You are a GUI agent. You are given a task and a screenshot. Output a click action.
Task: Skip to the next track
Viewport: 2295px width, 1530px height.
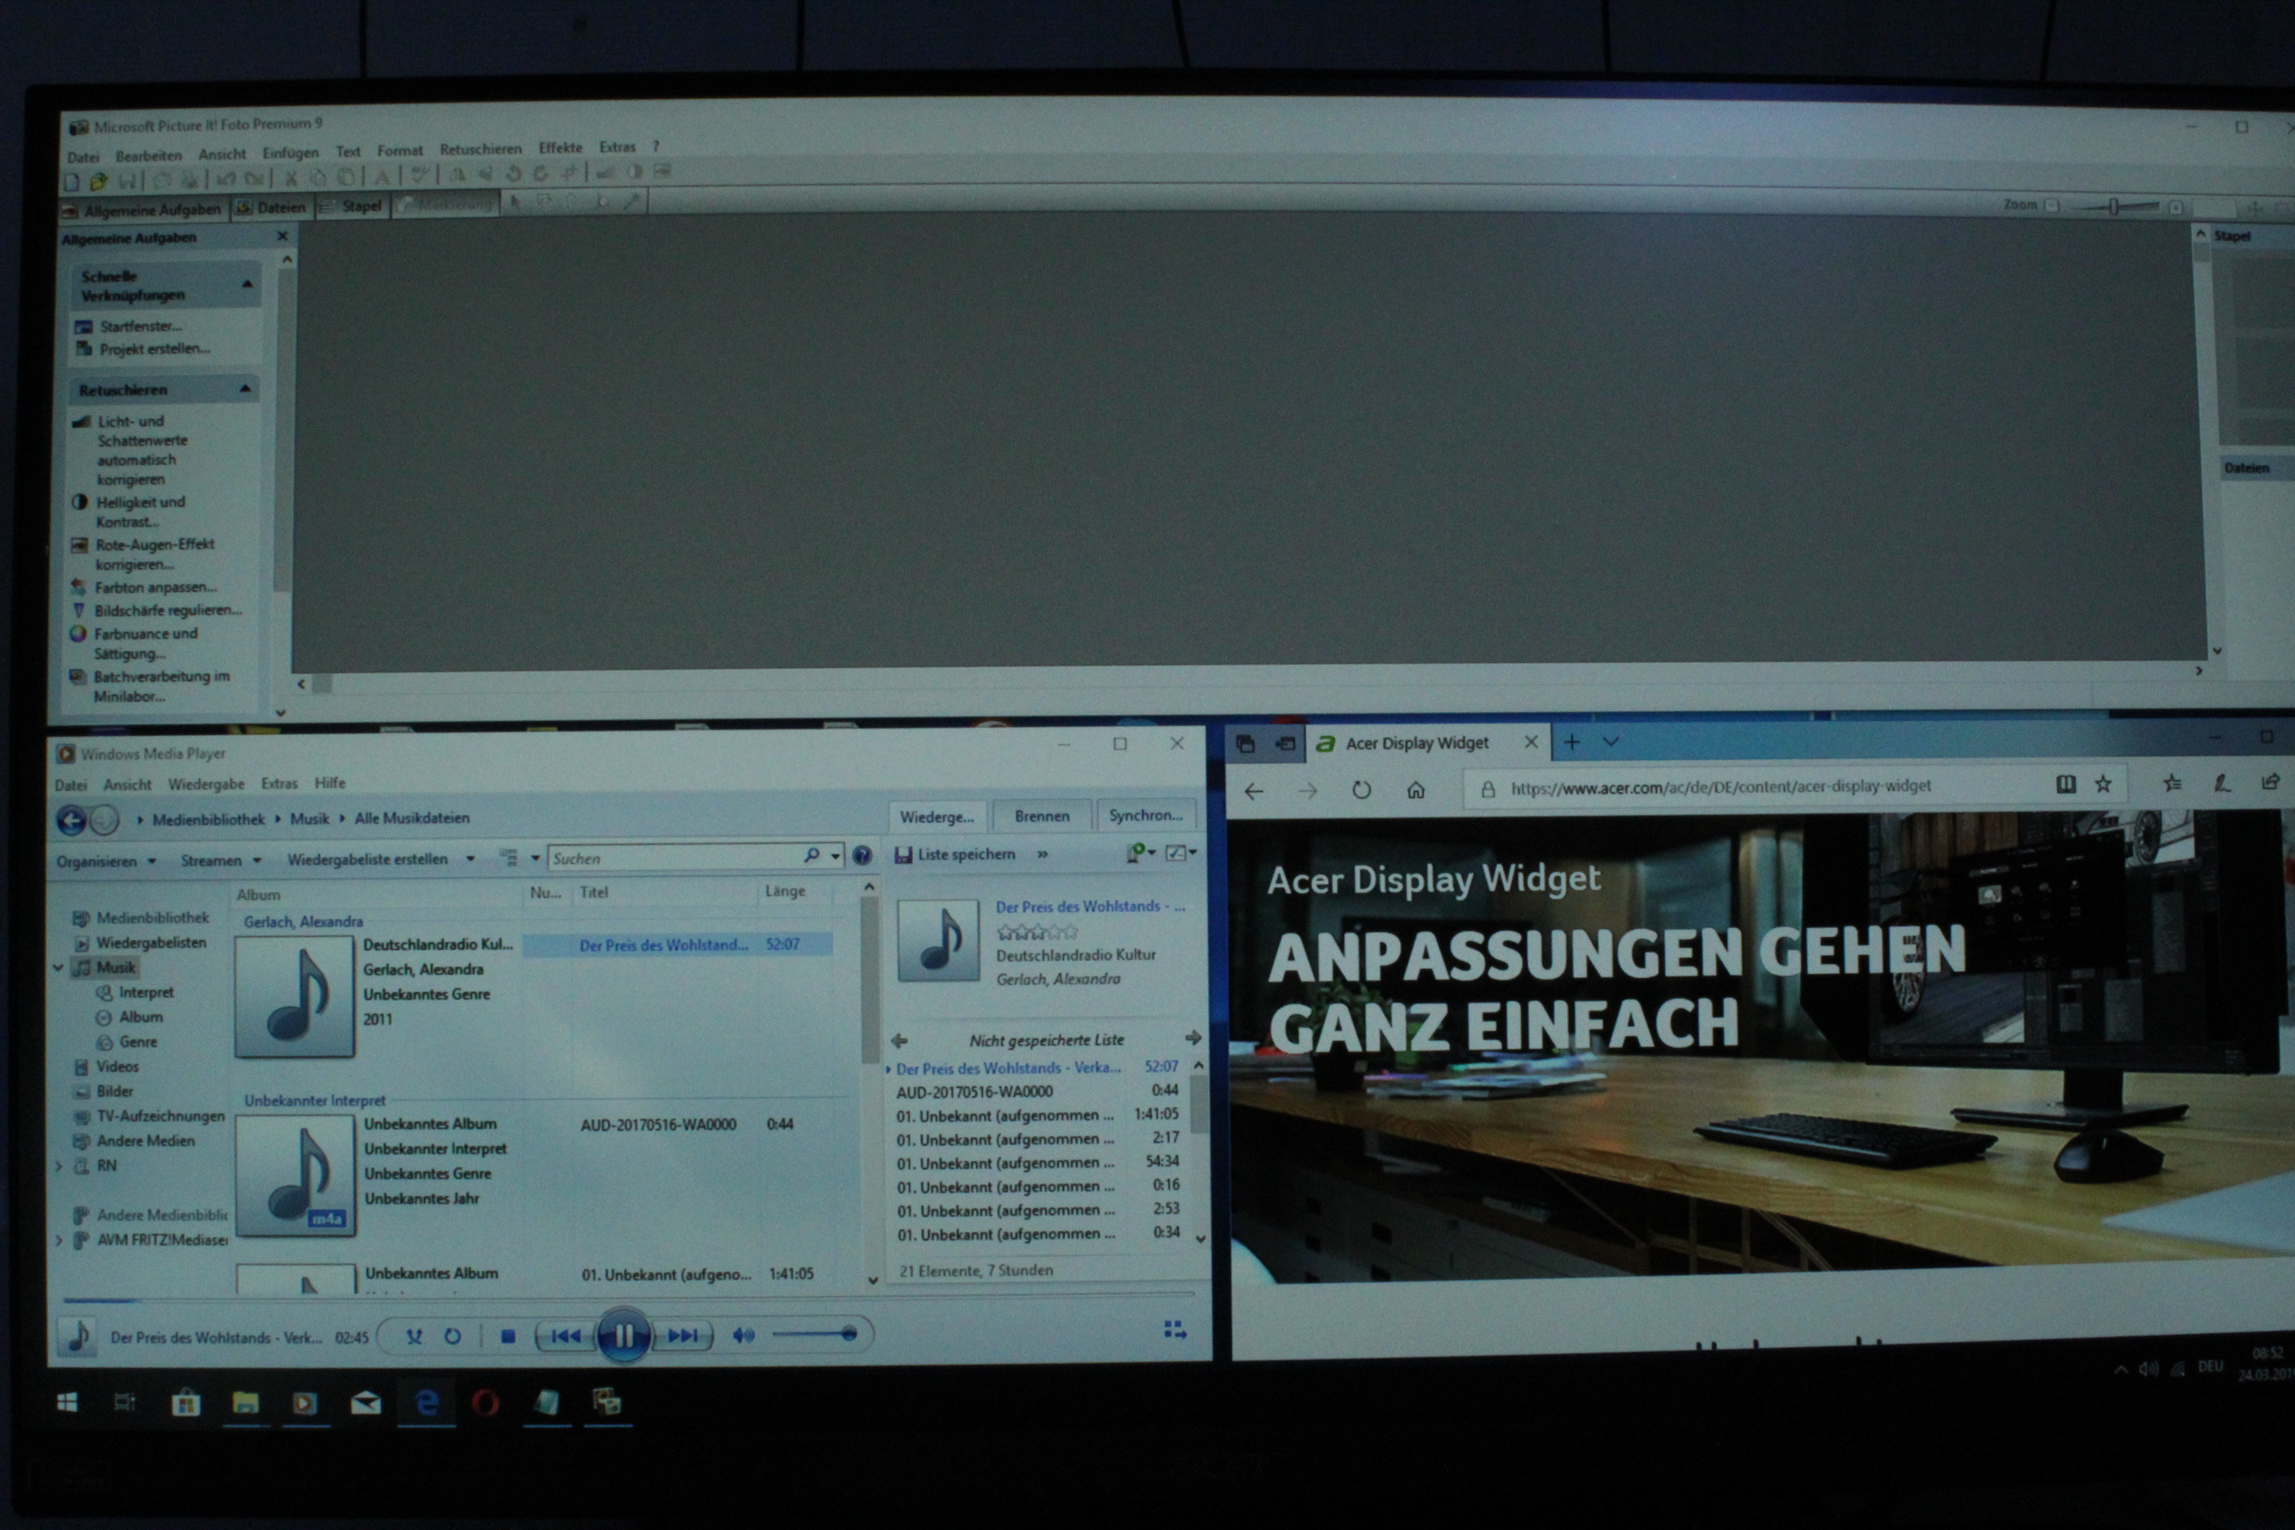[x=683, y=1335]
